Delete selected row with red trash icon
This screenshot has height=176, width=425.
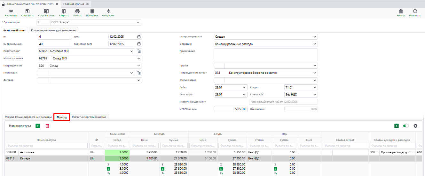click(x=47, y=126)
